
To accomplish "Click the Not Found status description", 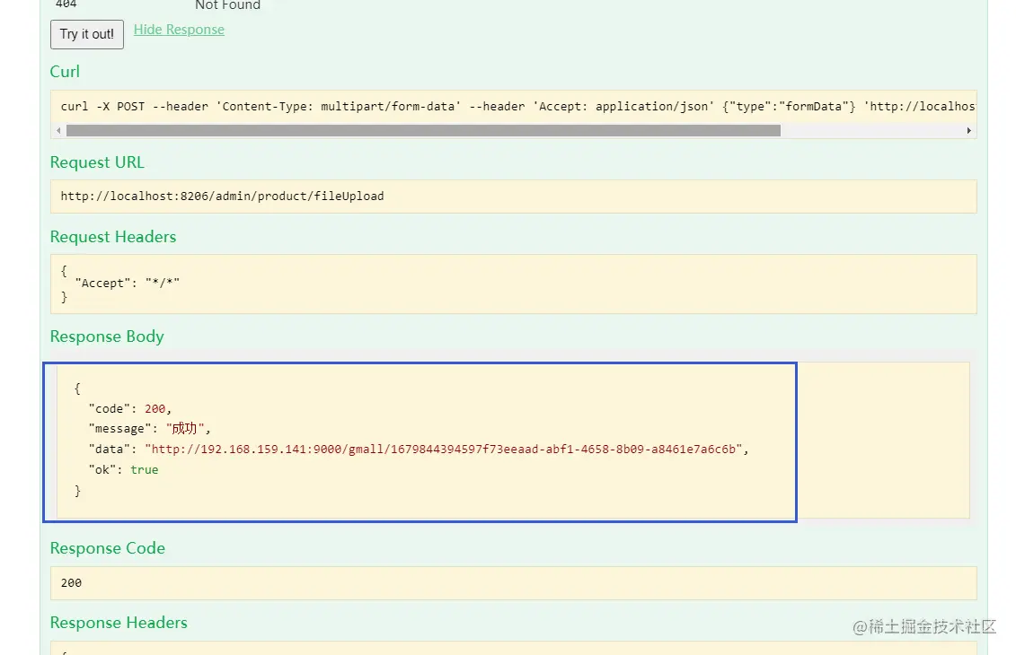I will pos(227,5).
